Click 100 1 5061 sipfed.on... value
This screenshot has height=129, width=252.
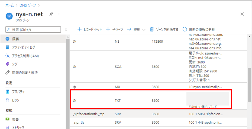pos(205,114)
